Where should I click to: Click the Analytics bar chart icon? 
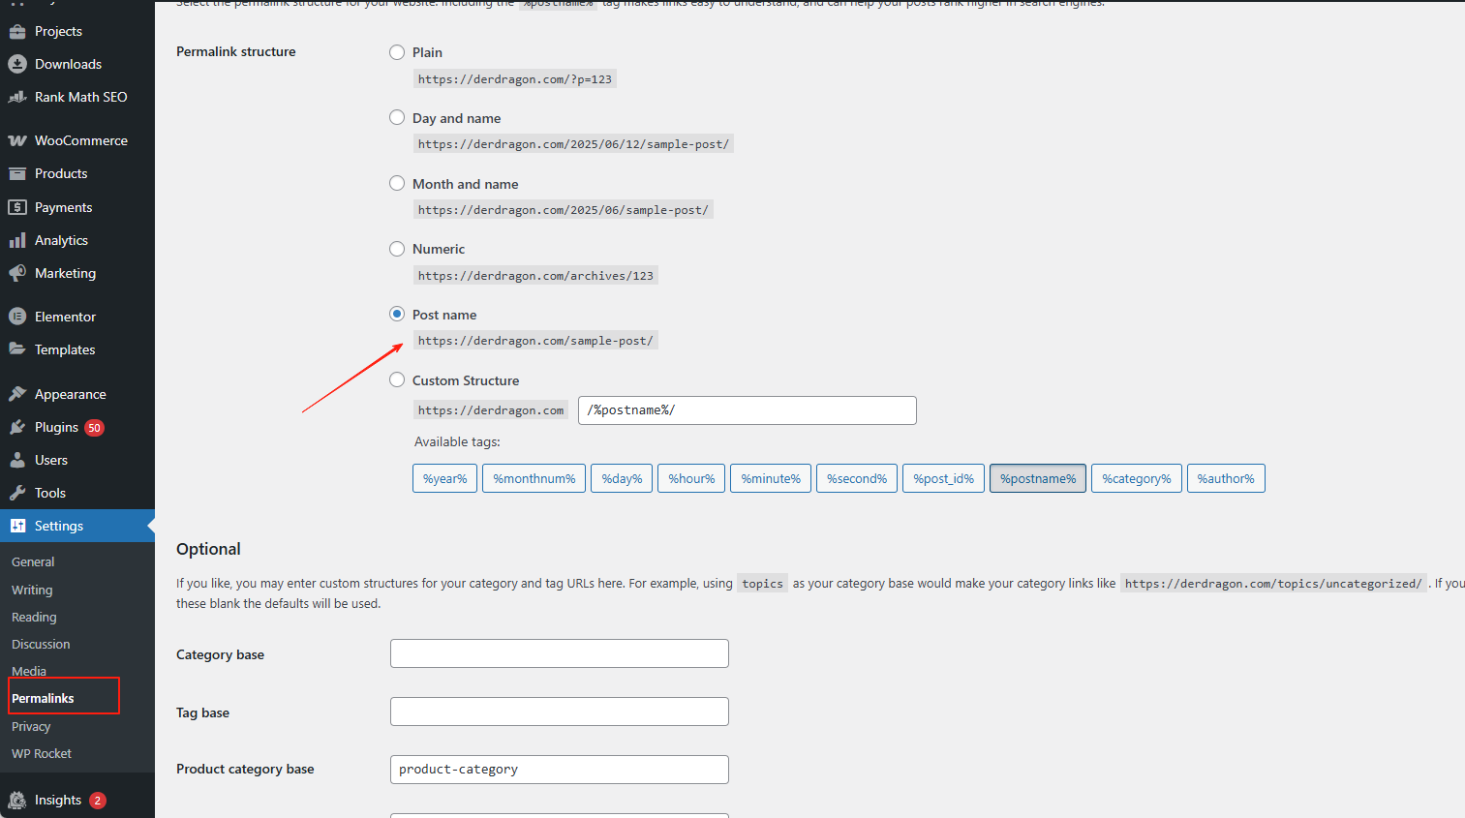(17, 240)
